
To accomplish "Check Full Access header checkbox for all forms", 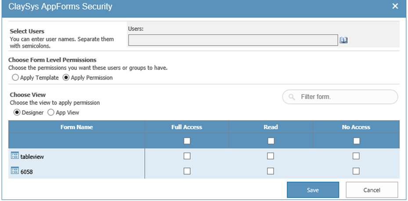I will point(187,141).
